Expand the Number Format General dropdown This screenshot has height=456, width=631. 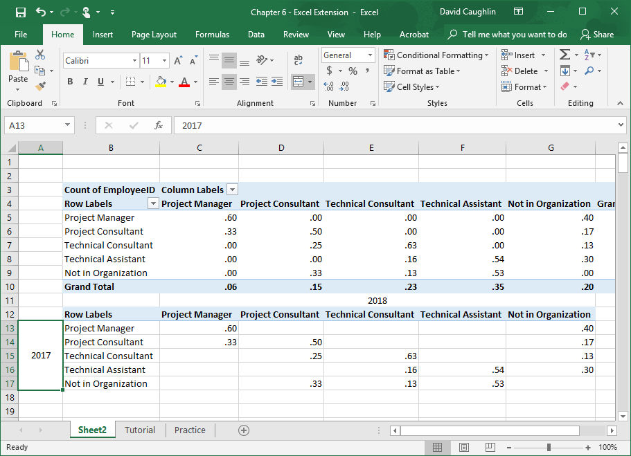(x=371, y=55)
